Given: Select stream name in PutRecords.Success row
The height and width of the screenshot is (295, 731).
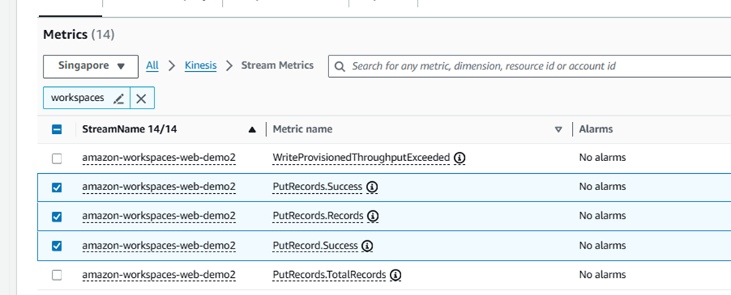Looking at the screenshot, I should (158, 187).
